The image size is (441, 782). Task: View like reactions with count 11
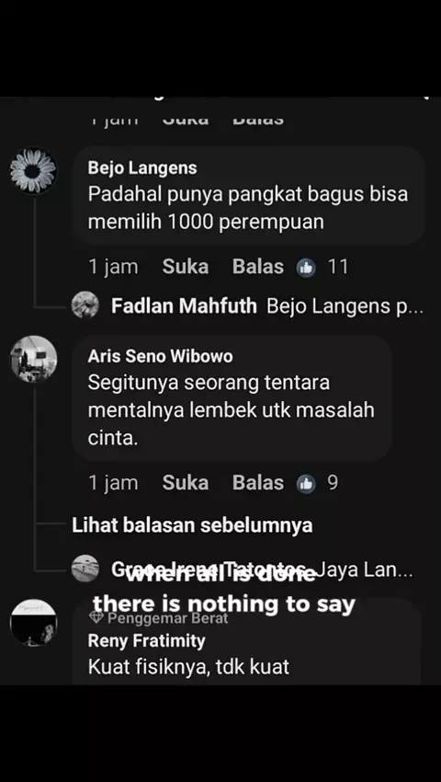pos(322,268)
